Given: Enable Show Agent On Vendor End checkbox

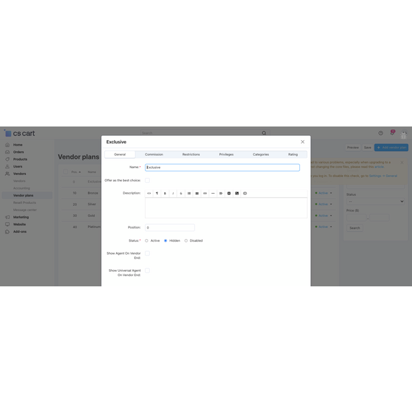Looking at the screenshot, I should coord(147,253).
